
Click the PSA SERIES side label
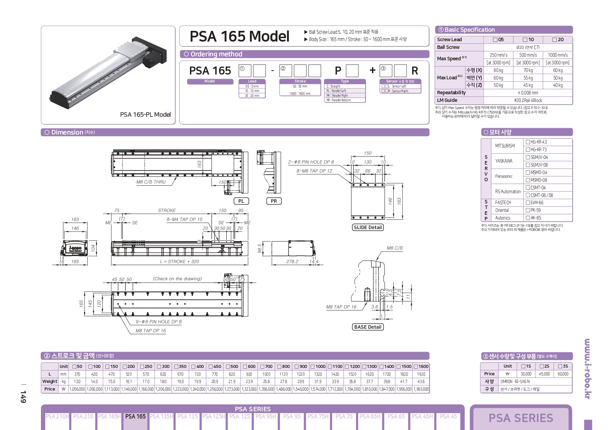pyautogui.click(x=521, y=418)
